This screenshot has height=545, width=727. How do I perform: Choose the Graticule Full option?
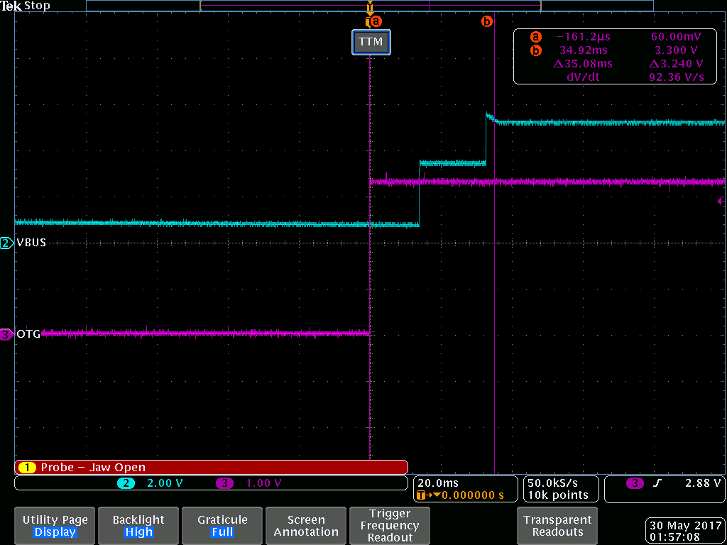click(x=222, y=526)
